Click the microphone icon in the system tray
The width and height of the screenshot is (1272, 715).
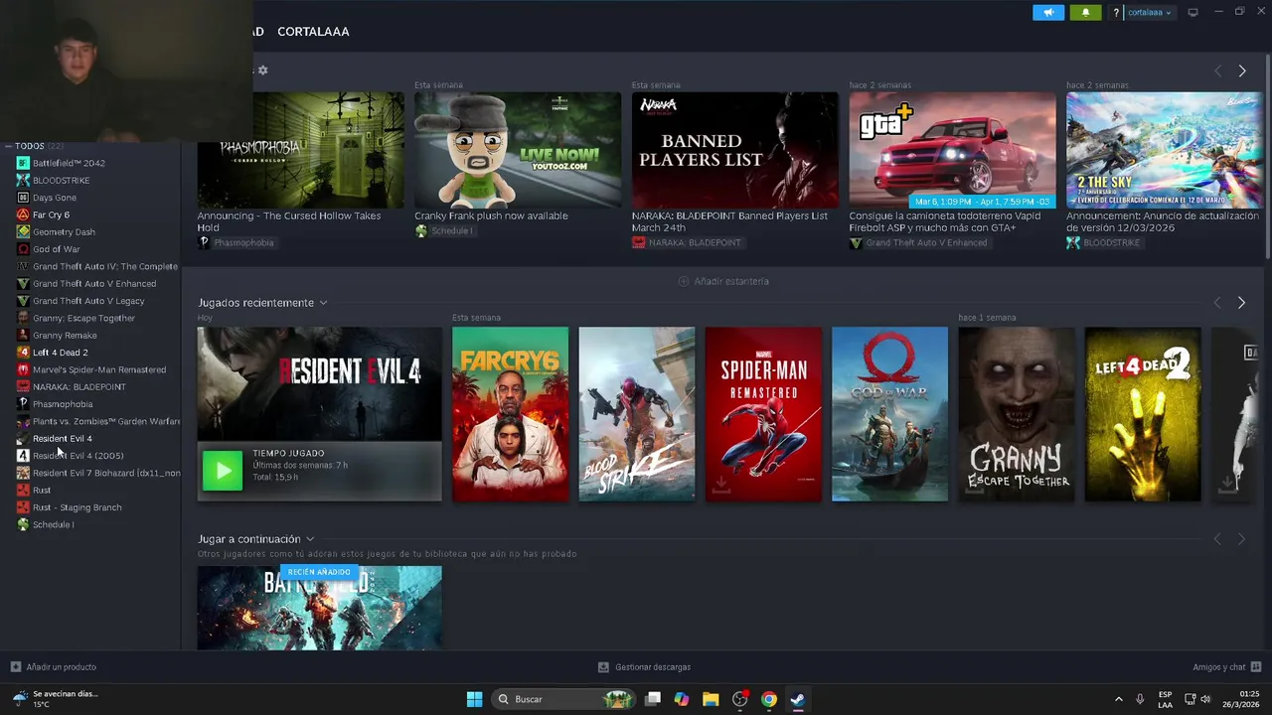pyautogui.click(x=1140, y=699)
